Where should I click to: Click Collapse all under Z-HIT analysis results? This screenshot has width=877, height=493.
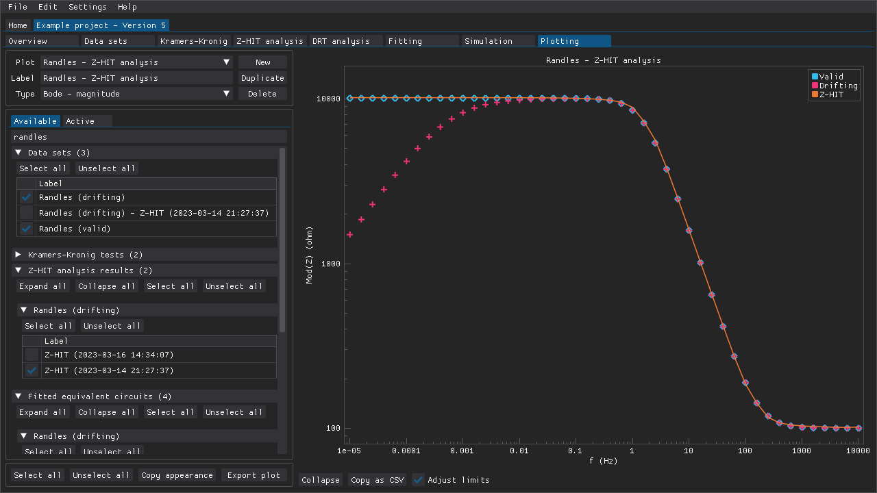pyautogui.click(x=107, y=286)
